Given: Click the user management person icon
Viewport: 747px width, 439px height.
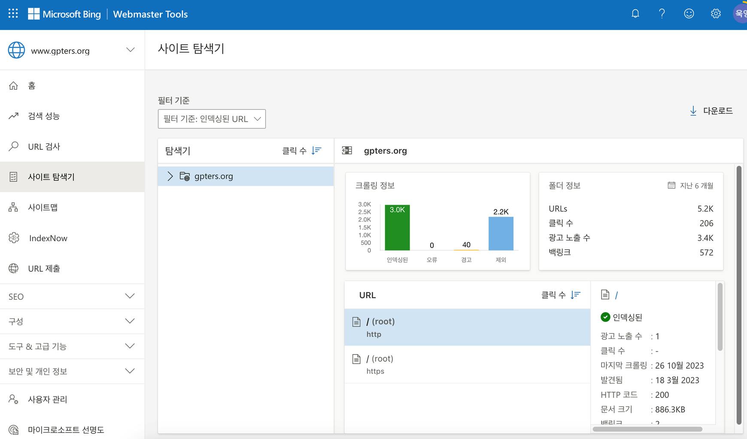Looking at the screenshot, I should pyautogui.click(x=13, y=400).
